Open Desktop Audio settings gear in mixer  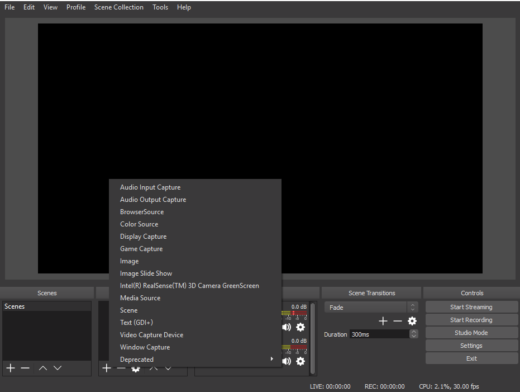pyautogui.click(x=300, y=327)
